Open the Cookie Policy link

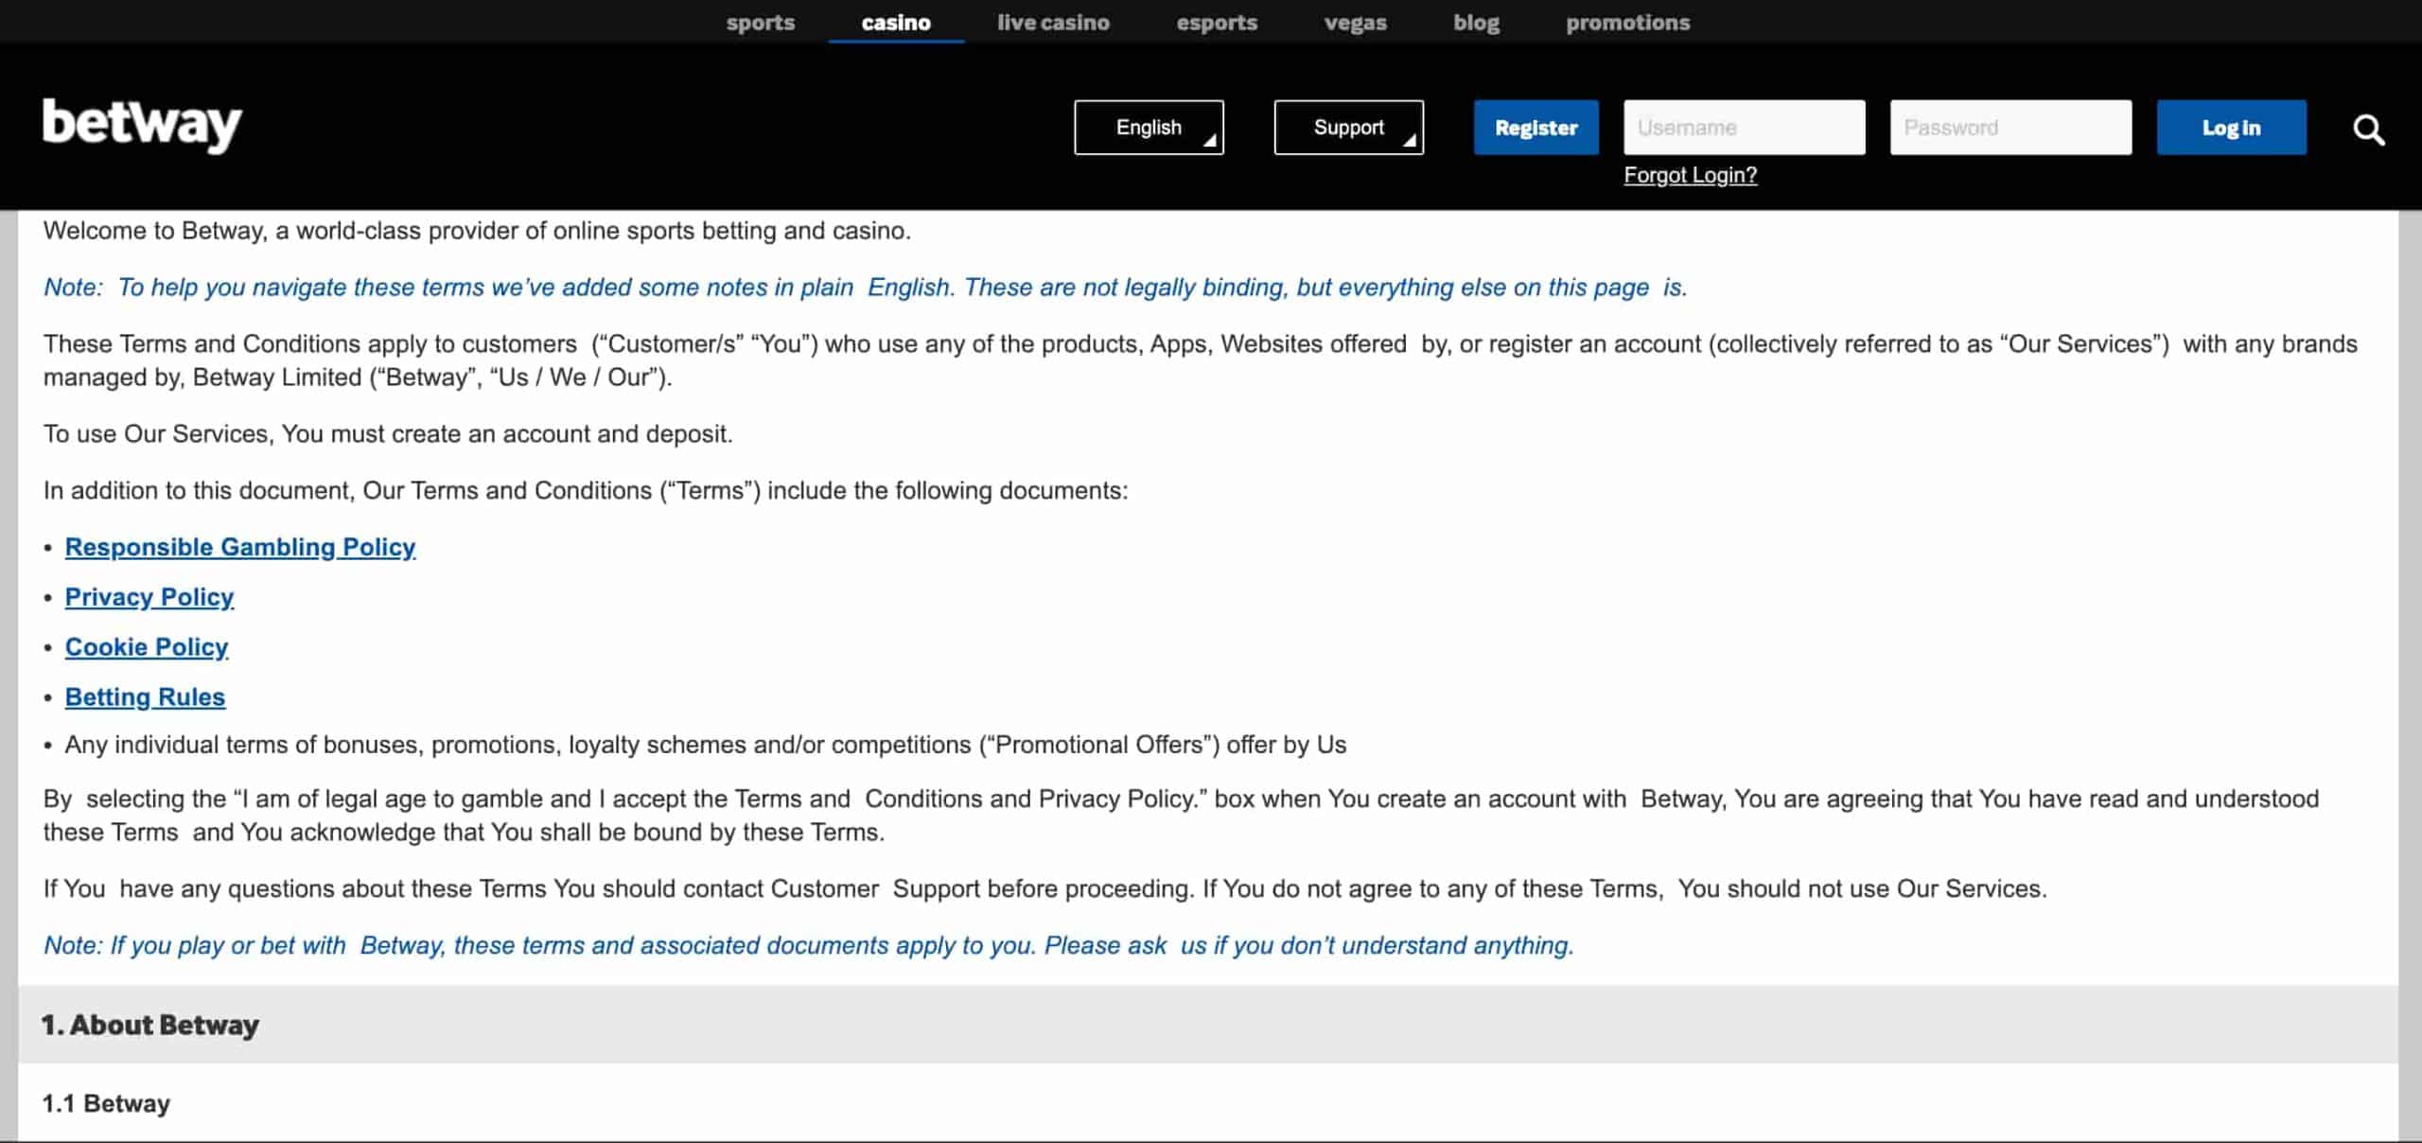tap(146, 647)
